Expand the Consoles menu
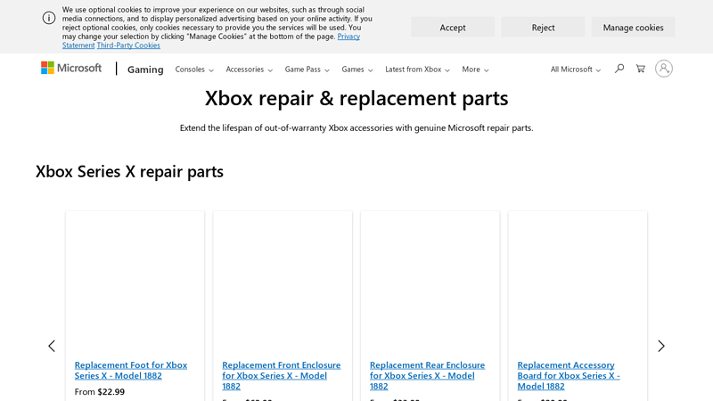This screenshot has width=713, height=401. (x=194, y=70)
